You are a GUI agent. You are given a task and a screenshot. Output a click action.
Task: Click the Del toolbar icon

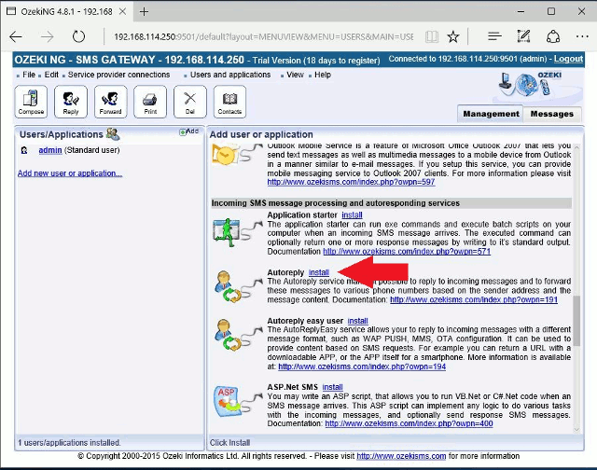[190, 102]
